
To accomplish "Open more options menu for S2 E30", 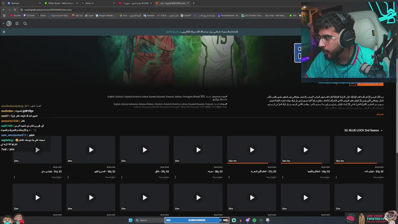I will pos(68,177).
